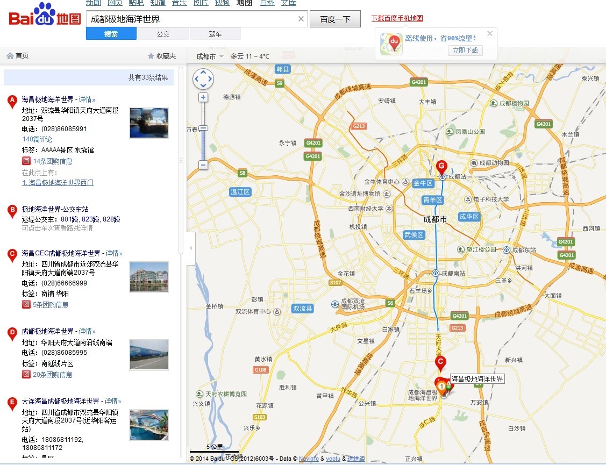Image resolution: width=606 pixels, height=465 pixels.
Task: Open 5条团购信息 link
Action: pyautogui.click(x=51, y=305)
